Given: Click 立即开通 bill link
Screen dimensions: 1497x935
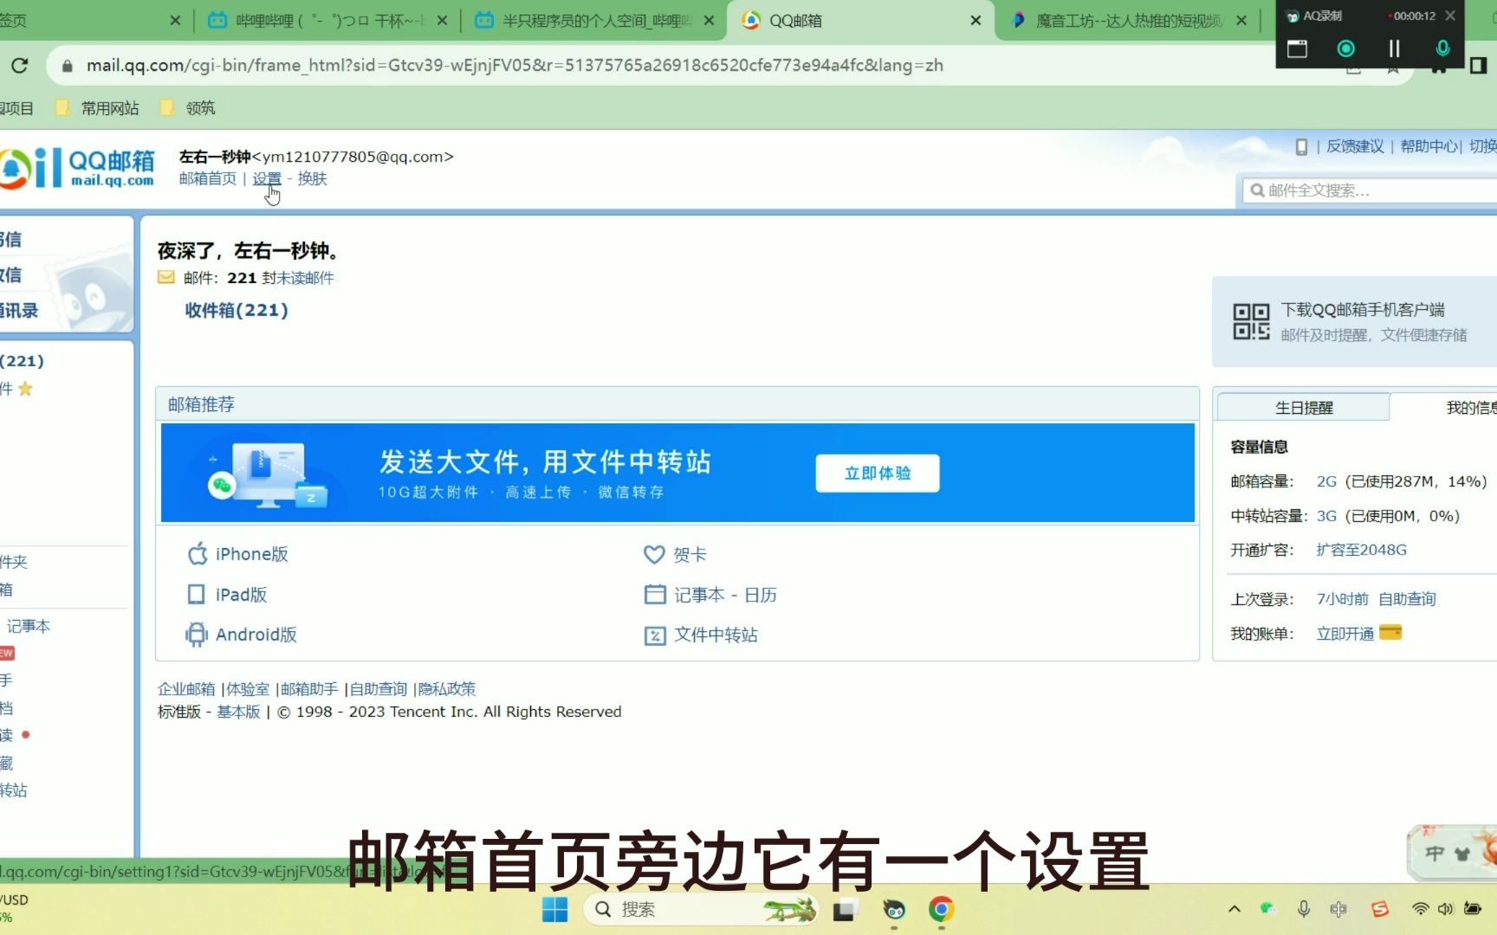Looking at the screenshot, I should (1345, 634).
